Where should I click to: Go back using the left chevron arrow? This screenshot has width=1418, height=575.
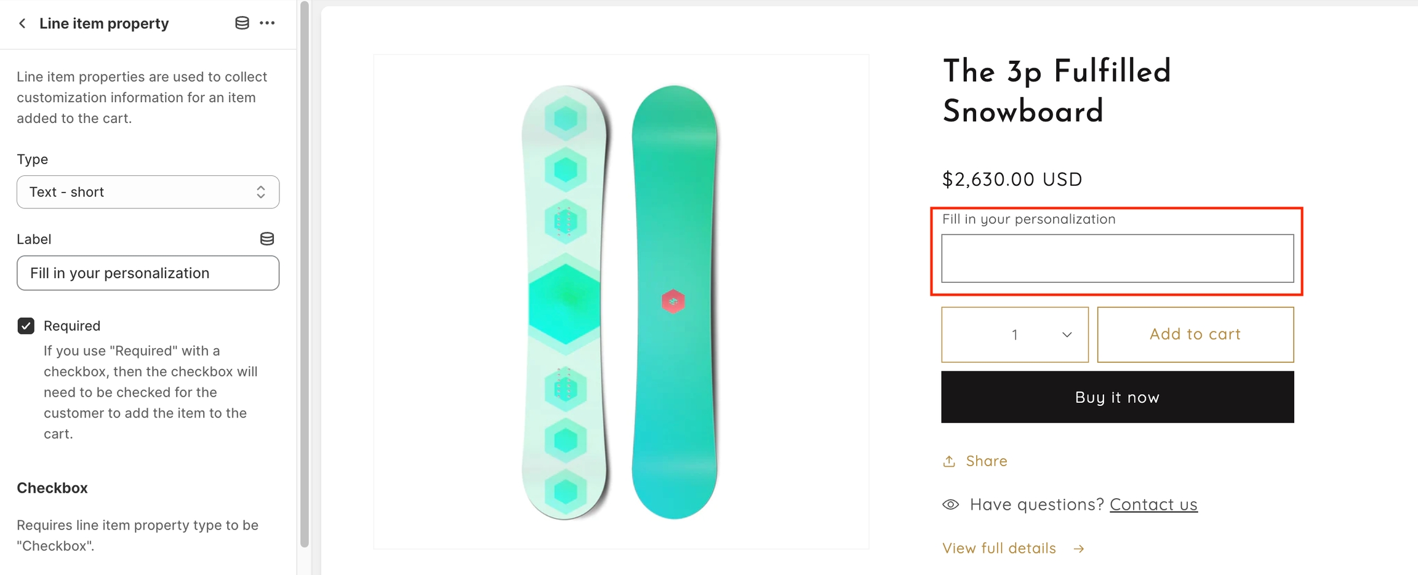coord(22,23)
